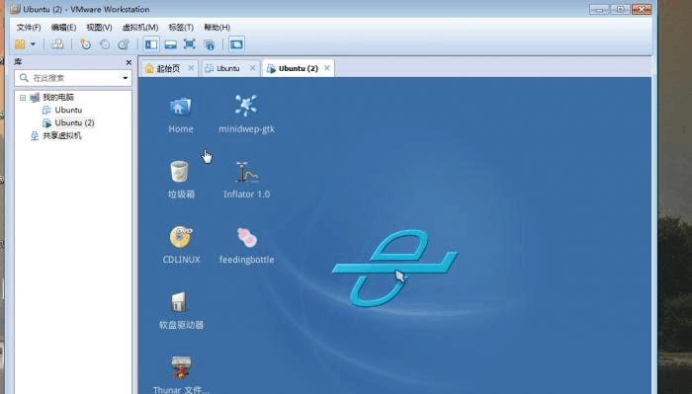Image resolution: width=692 pixels, height=394 pixels.
Task: Take a snapshot of this virtual machine
Action: (85, 44)
